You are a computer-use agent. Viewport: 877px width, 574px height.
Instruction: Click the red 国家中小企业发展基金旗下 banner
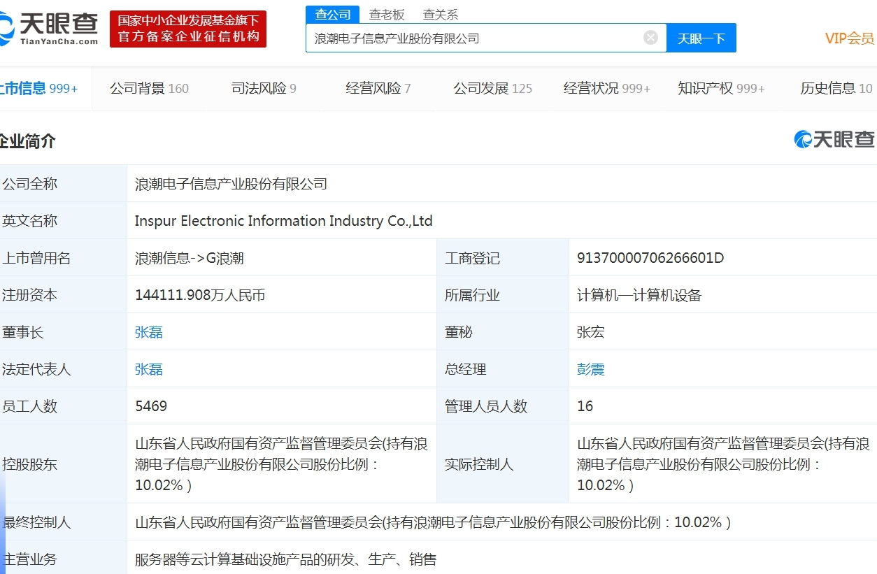coord(188,29)
